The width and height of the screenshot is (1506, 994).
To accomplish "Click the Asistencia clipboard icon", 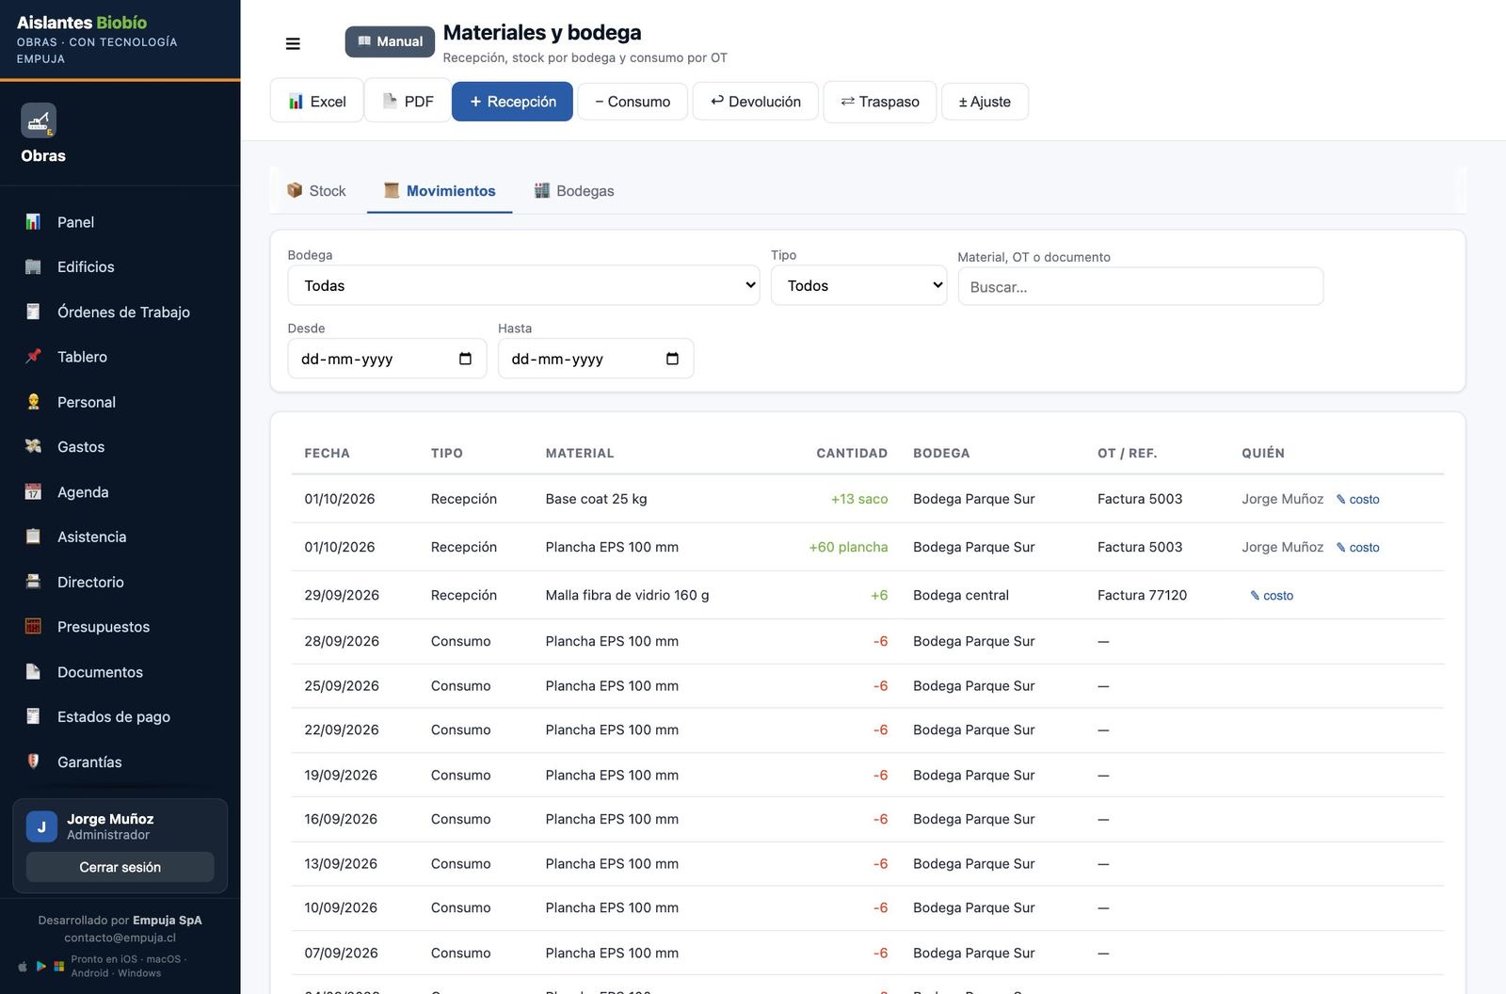I will tap(33, 537).
